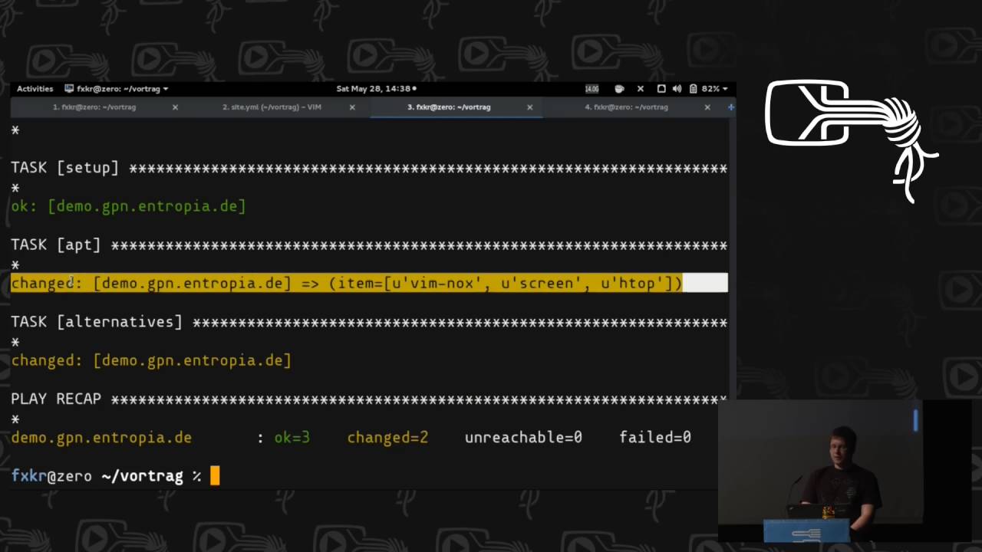
Task: Click the 14.0G indicator in top bar
Action: 592,89
